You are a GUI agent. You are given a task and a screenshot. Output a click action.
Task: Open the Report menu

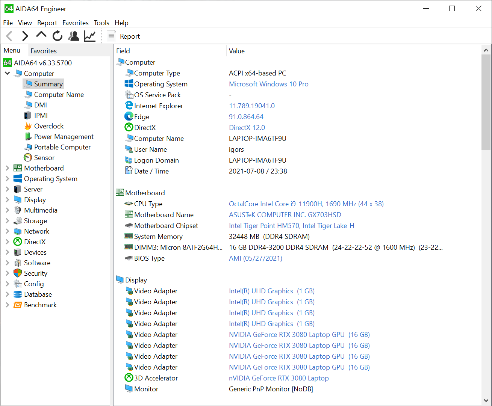[47, 23]
